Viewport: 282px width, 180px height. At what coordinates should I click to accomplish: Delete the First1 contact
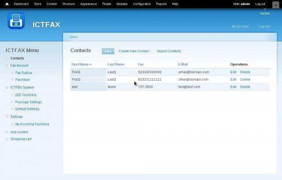[x=245, y=72]
